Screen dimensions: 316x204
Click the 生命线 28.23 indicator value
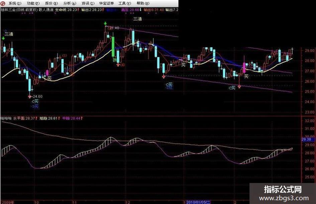[66, 10]
